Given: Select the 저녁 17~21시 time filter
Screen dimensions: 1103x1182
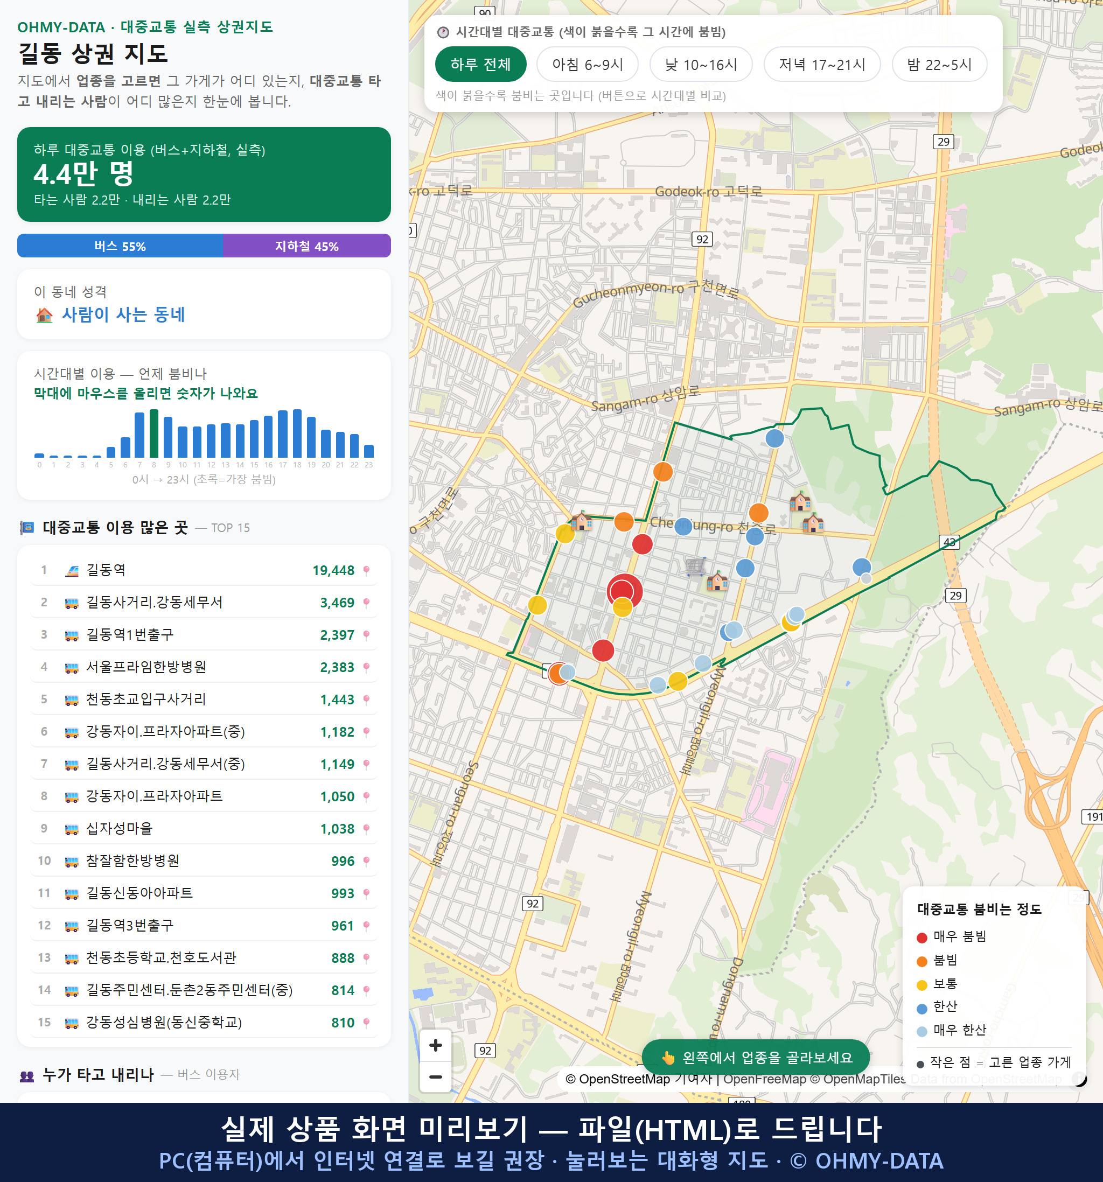Looking at the screenshot, I should tap(822, 64).
